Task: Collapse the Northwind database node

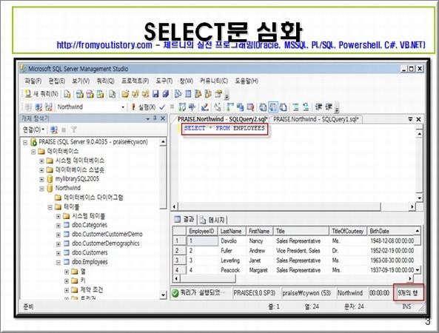Action: (41, 189)
